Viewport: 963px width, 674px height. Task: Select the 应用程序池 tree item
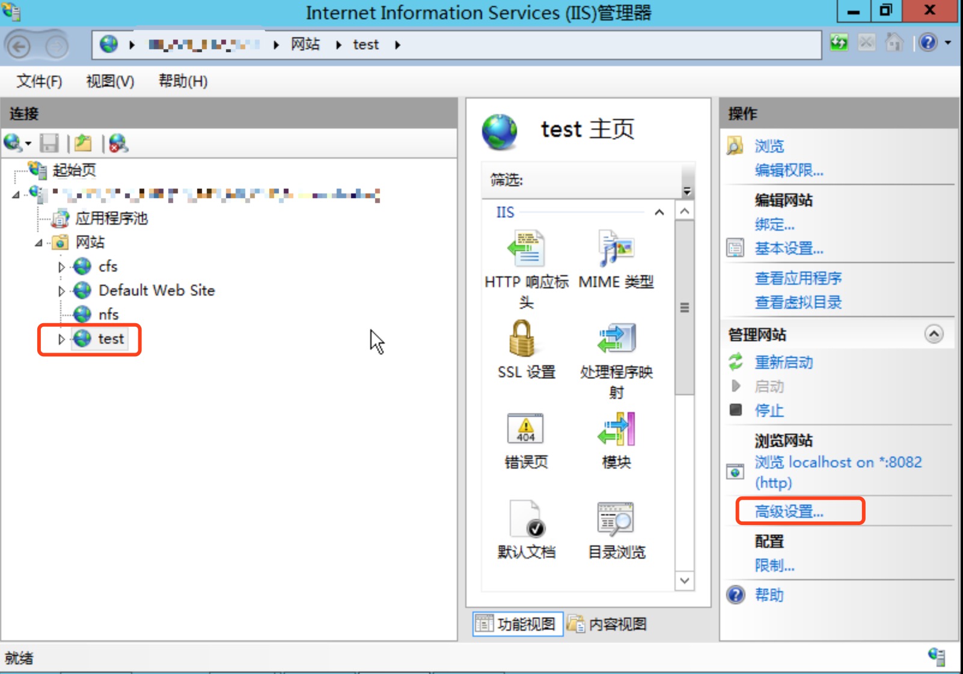coord(111,219)
